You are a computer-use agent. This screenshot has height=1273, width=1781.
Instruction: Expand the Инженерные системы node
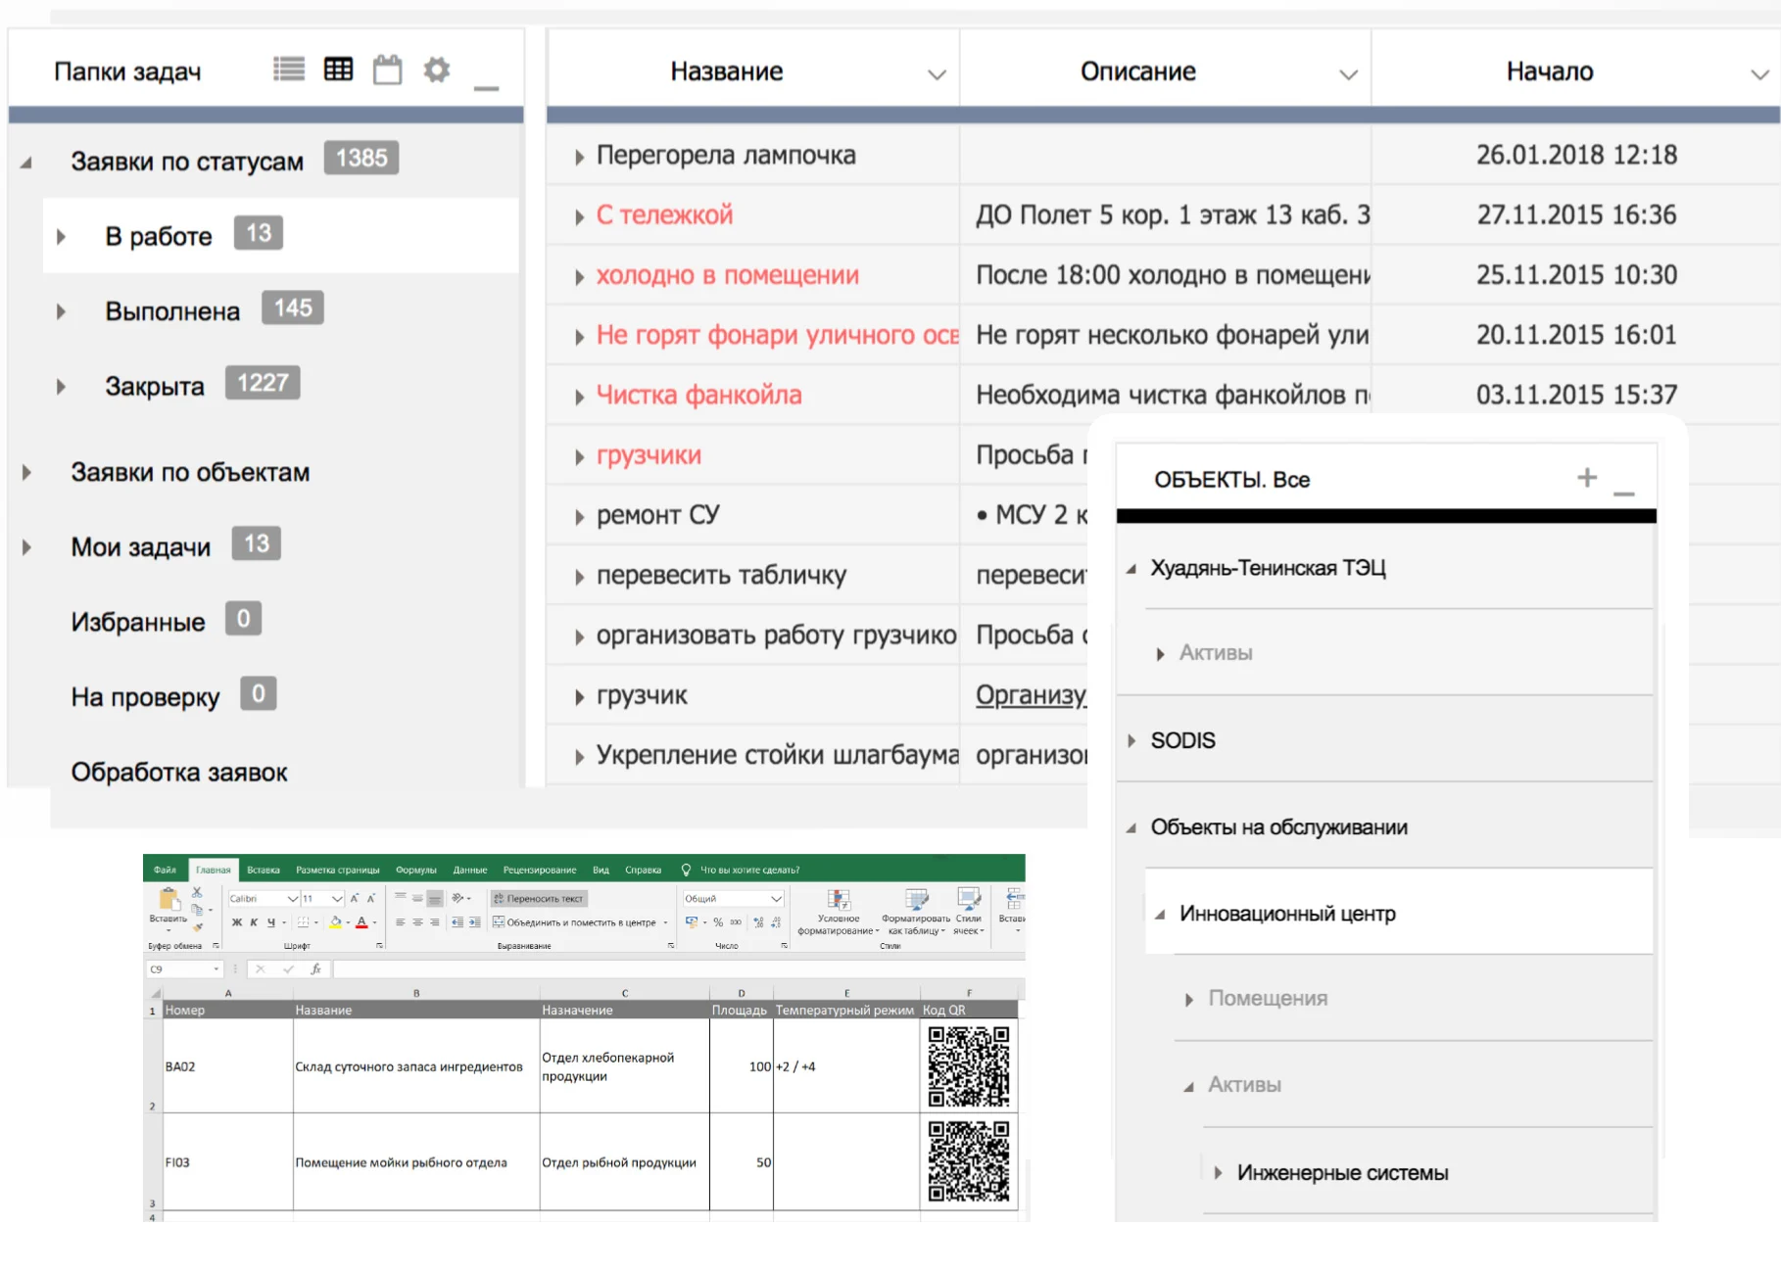[1218, 1173]
